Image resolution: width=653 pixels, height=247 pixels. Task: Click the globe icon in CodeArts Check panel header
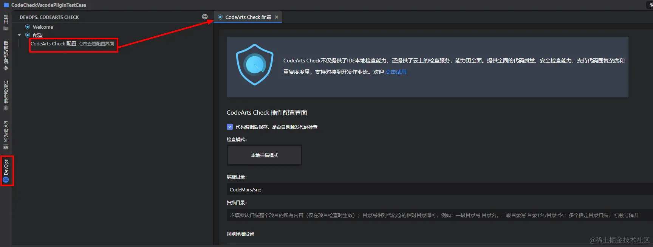click(205, 17)
